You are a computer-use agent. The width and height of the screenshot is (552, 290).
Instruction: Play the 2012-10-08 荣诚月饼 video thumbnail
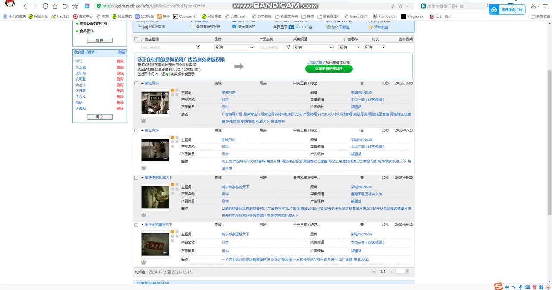pos(156,102)
